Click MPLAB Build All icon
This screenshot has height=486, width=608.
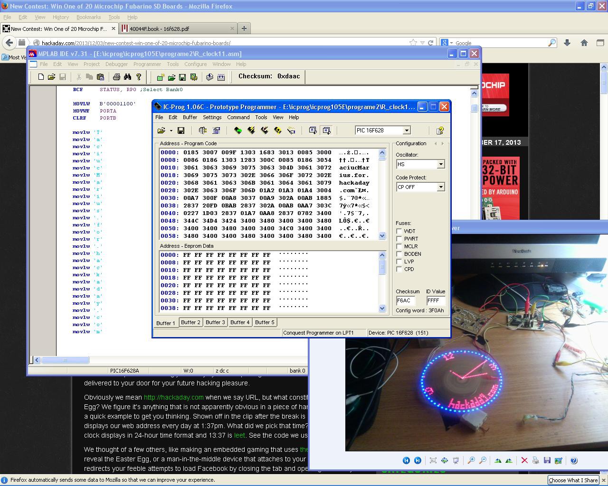point(221,77)
